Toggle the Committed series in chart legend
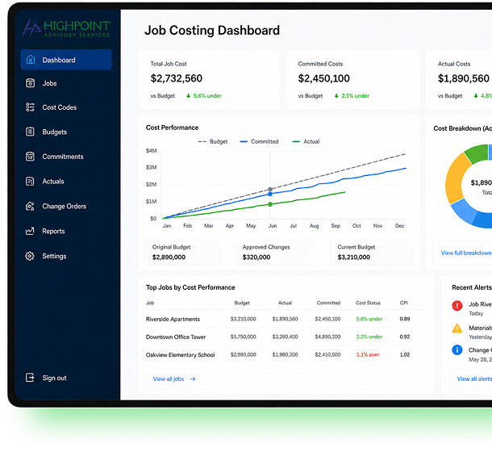 259,142
